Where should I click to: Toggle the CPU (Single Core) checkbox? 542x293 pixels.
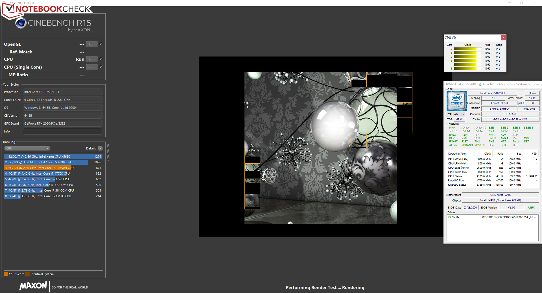[101, 67]
